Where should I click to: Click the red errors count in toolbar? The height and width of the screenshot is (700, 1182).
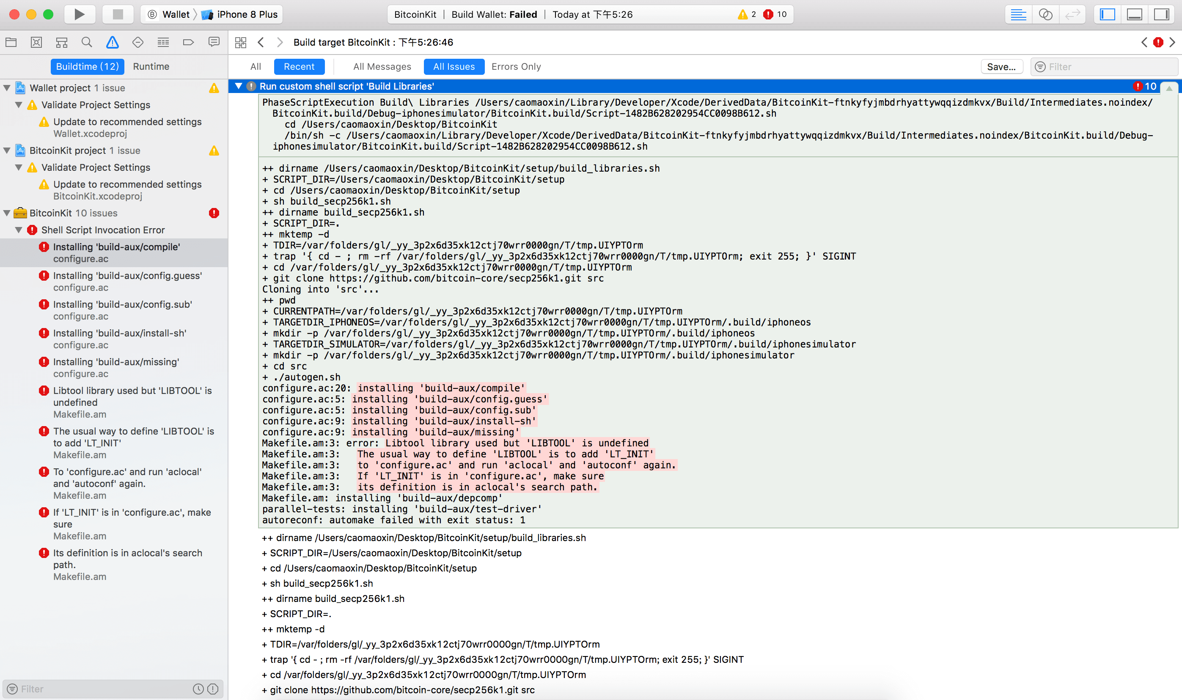[775, 14]
